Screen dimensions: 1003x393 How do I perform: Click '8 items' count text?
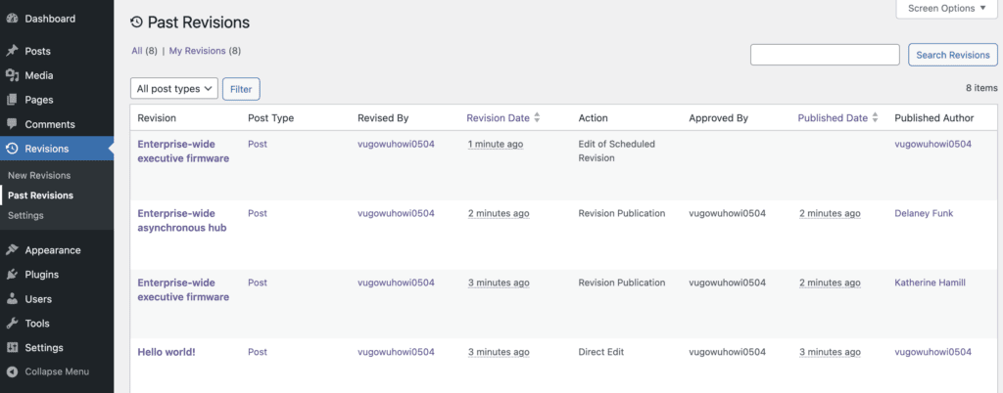pyautogui.click(x=981, y=88)
